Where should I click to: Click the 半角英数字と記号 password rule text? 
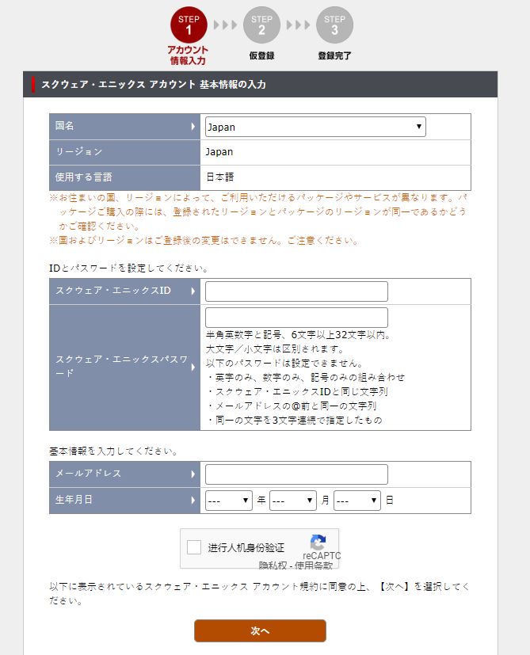pos(299,335)
